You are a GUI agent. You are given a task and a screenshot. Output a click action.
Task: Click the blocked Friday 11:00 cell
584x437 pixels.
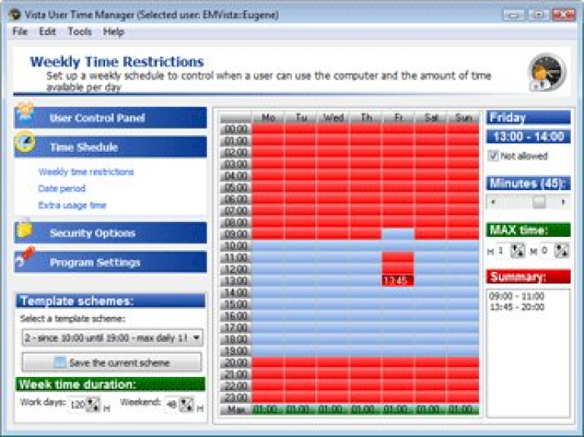tap(398, 257)
